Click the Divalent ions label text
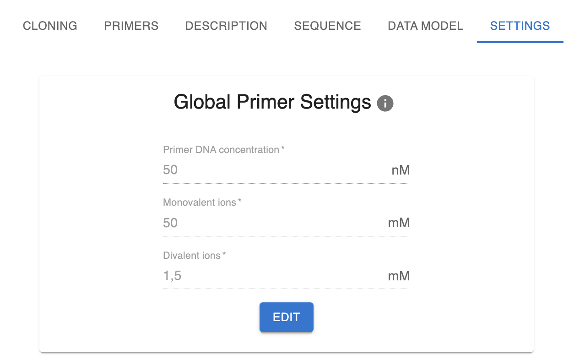 point(192,255)
